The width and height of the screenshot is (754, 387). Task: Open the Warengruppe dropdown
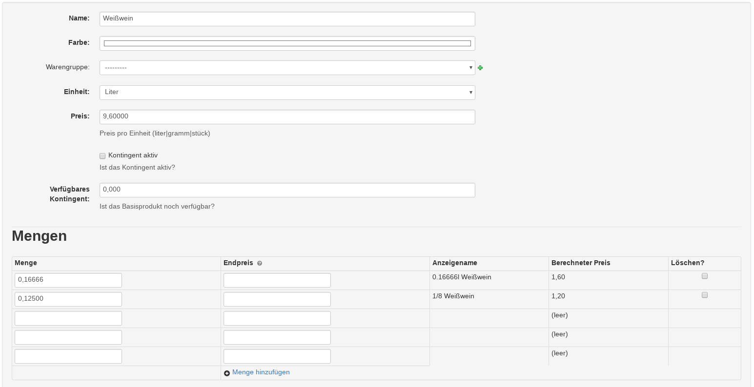(x=287, y=68)
